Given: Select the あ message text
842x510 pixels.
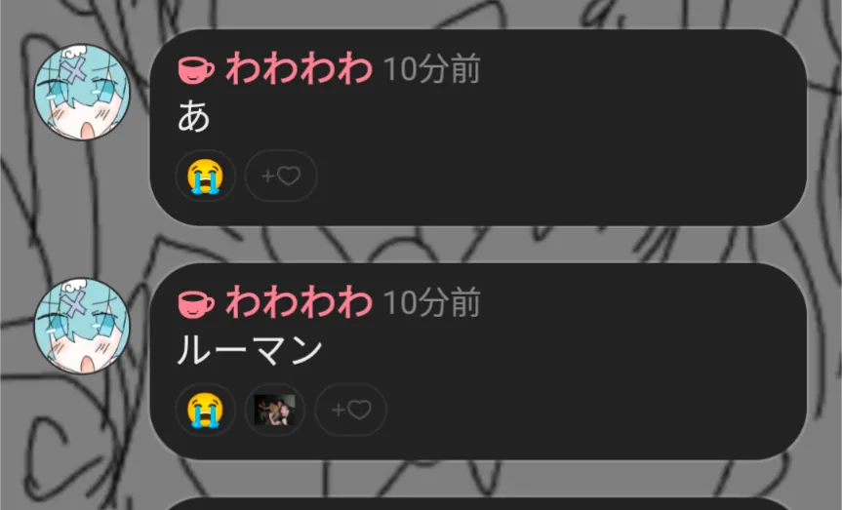Looking at the screenshot, I should coord(193,116).
